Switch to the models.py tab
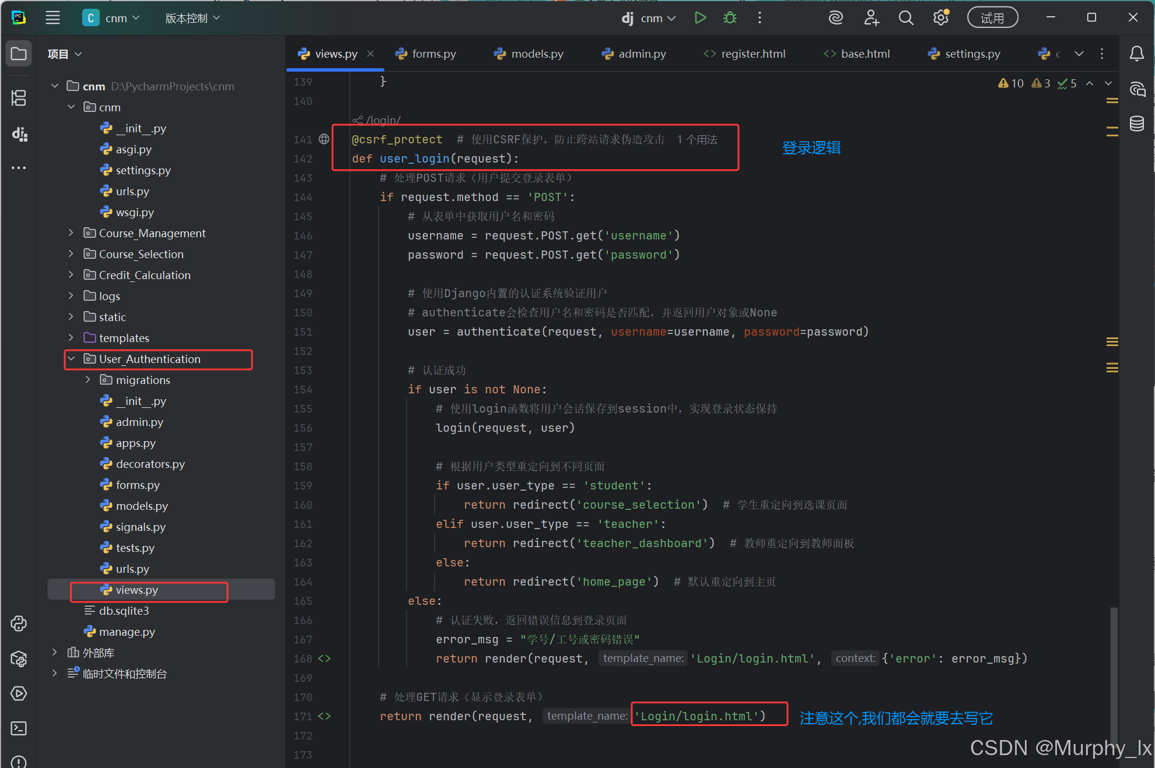The height and width of the screenshot is (768, 1155). 528,54
